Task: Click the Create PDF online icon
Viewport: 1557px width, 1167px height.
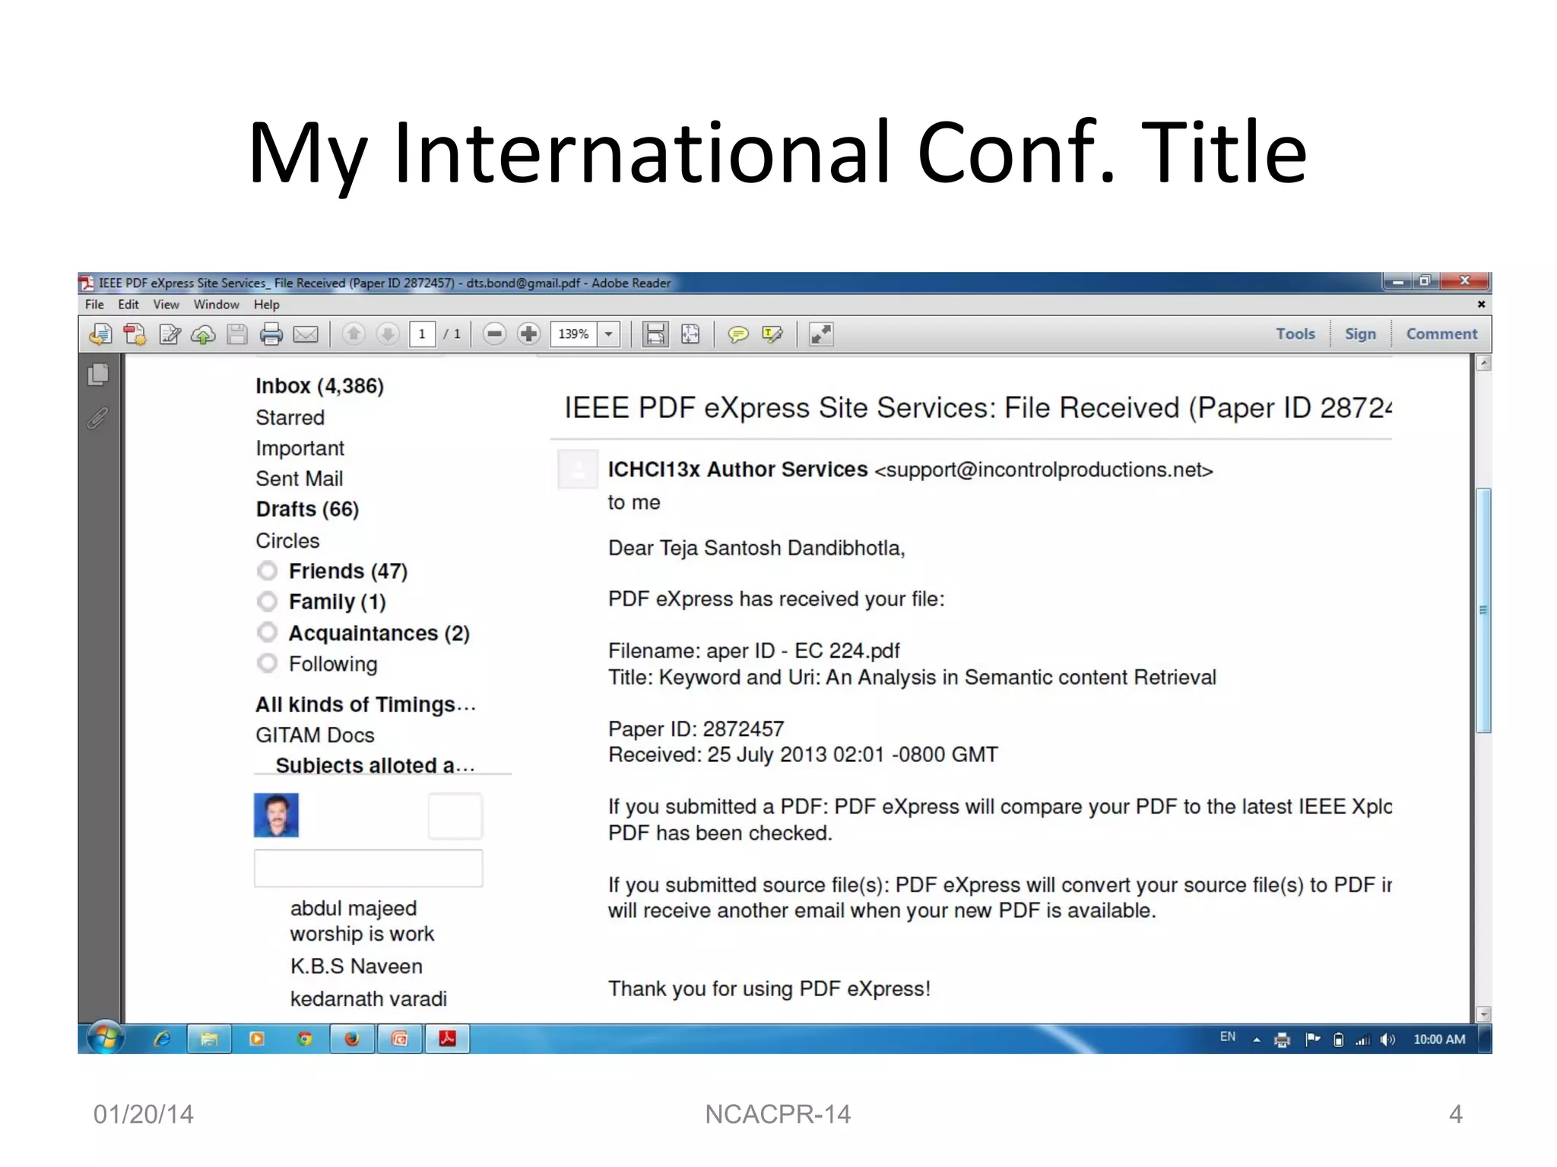Action: pos(135,334)
